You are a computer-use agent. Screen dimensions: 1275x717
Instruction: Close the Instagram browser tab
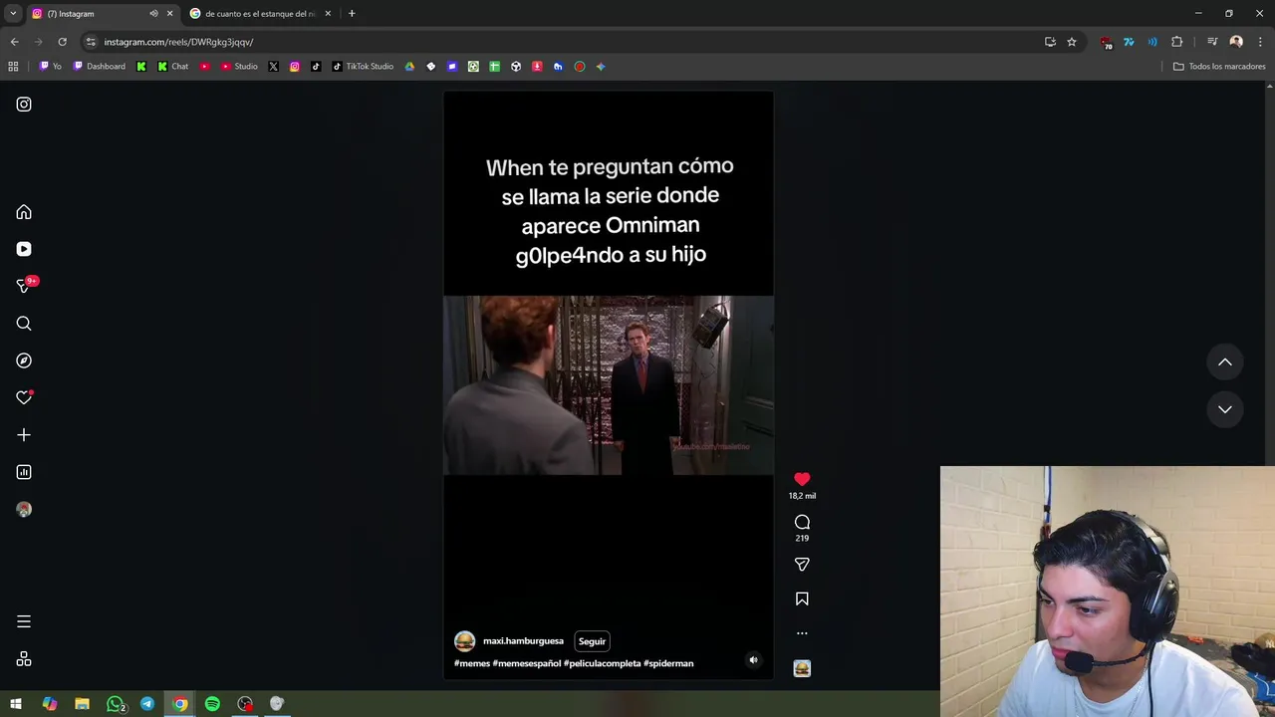click(169, 14)
